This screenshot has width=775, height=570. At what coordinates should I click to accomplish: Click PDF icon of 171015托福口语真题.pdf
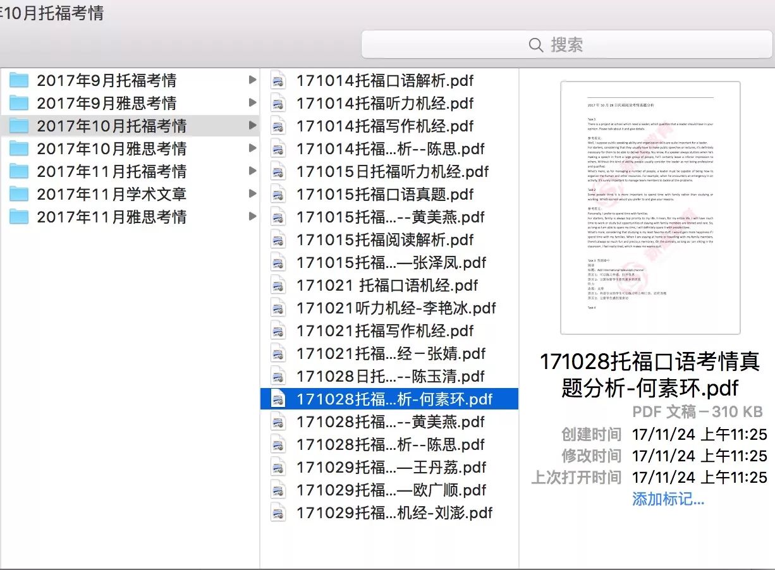[x=278, y=194]
